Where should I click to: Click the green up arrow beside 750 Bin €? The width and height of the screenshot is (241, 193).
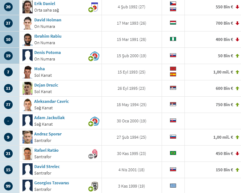pos(237,105)
